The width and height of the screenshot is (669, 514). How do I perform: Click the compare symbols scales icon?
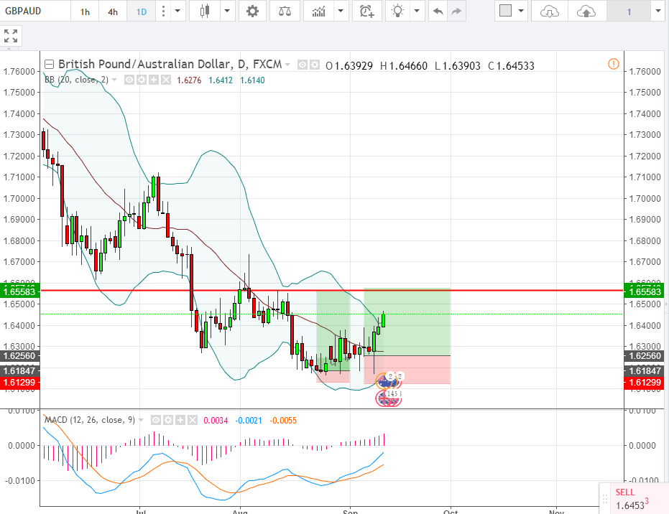285,11
